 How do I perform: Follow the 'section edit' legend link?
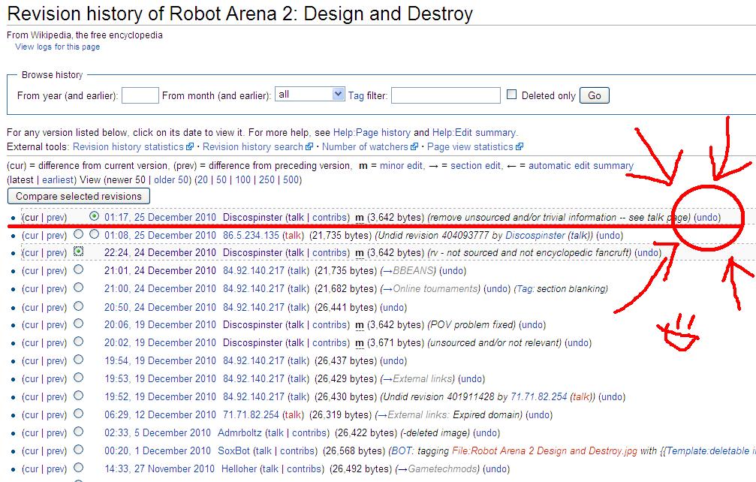tap(475, 166)
